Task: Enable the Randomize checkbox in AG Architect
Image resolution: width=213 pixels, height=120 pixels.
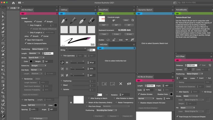Action: pyautogui.click(x=23, y=79)
